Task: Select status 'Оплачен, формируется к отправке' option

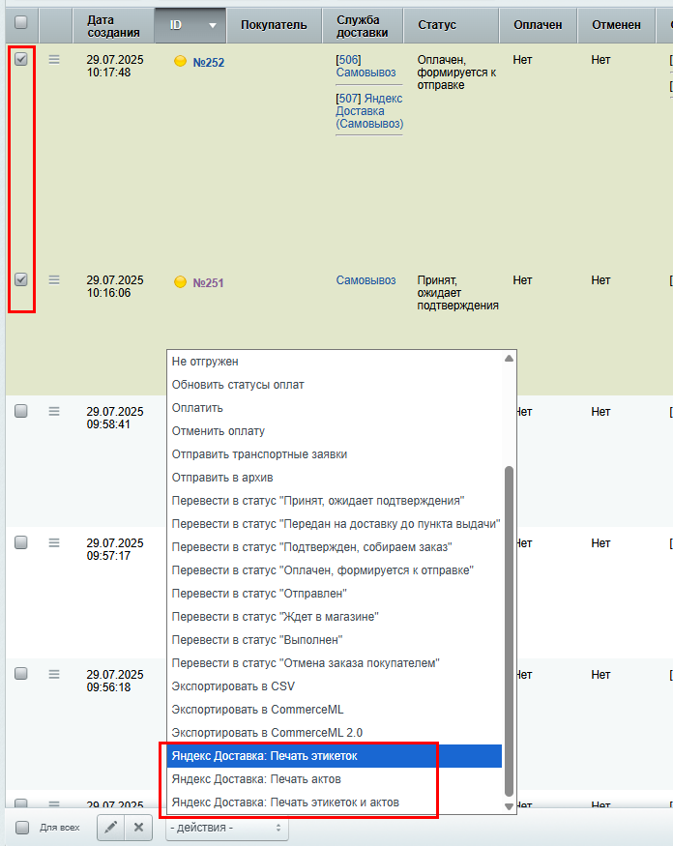Action: tap(334, 570)
